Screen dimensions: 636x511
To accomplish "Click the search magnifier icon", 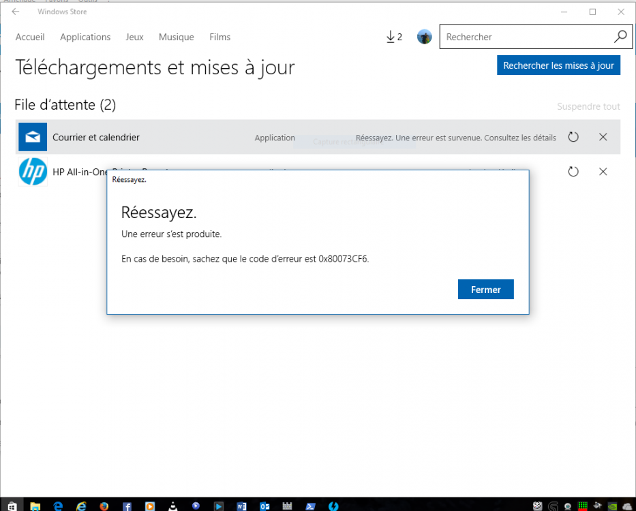I will pos(620,37).
